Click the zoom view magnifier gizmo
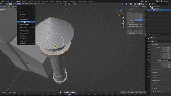171x96 pixels. [x=123, y=18]
